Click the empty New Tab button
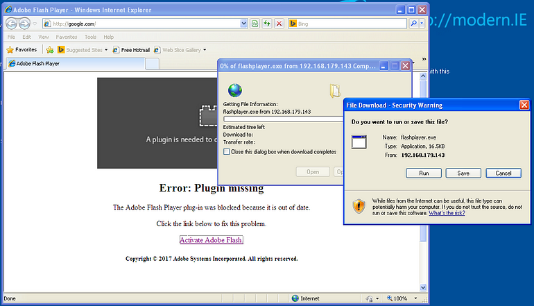The height and width of the screenshot is (306, 534). click(152, 64)
